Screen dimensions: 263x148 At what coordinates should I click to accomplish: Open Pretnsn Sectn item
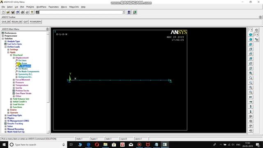coord(22,90)
